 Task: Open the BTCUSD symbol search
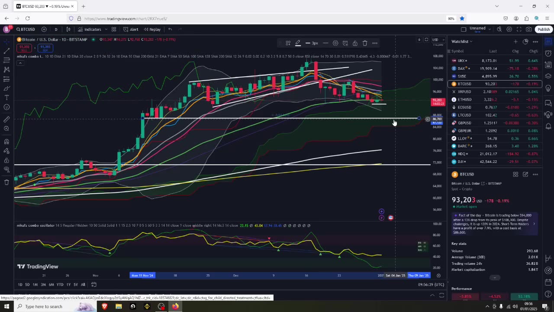26,29
